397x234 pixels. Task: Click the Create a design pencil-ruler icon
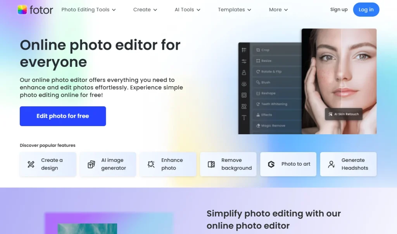coord(31,164)
